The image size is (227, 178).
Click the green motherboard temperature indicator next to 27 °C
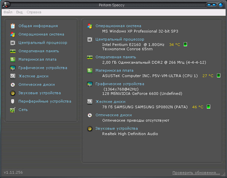pyautogui.click(x=219, y=75)
